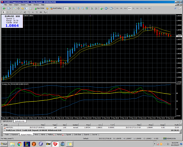
Task: Open the Trade tab in terminal
Action: (7, 135)
